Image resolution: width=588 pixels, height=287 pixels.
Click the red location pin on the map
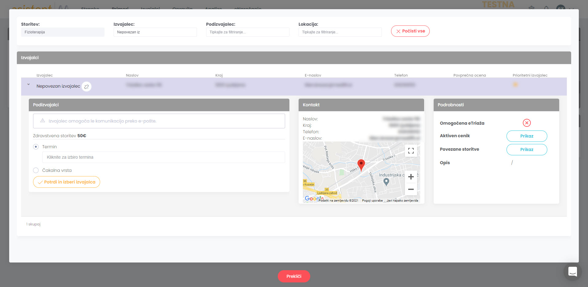click(x=361, y=164)
